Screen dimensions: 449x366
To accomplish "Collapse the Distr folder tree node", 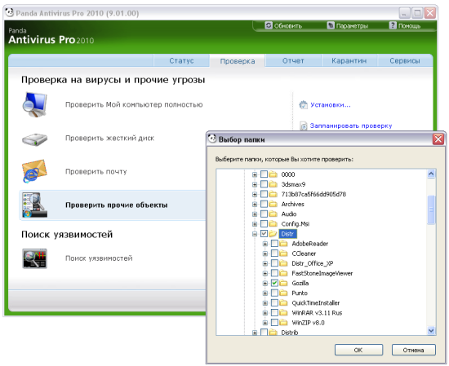I will [255, 234].
